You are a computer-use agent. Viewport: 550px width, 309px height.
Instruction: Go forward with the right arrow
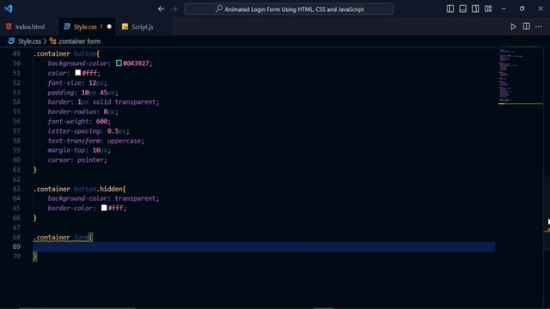pyautogui.click(x=174, y=9)
